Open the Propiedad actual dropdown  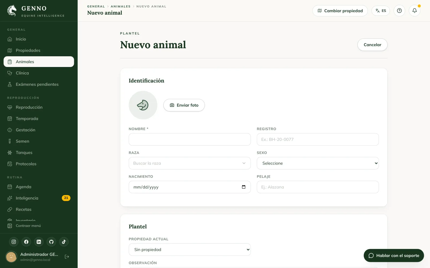click(x=190, y=250)
